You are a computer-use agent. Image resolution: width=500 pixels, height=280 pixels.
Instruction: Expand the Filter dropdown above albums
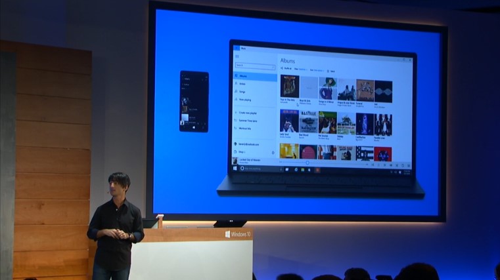point(302,69)
